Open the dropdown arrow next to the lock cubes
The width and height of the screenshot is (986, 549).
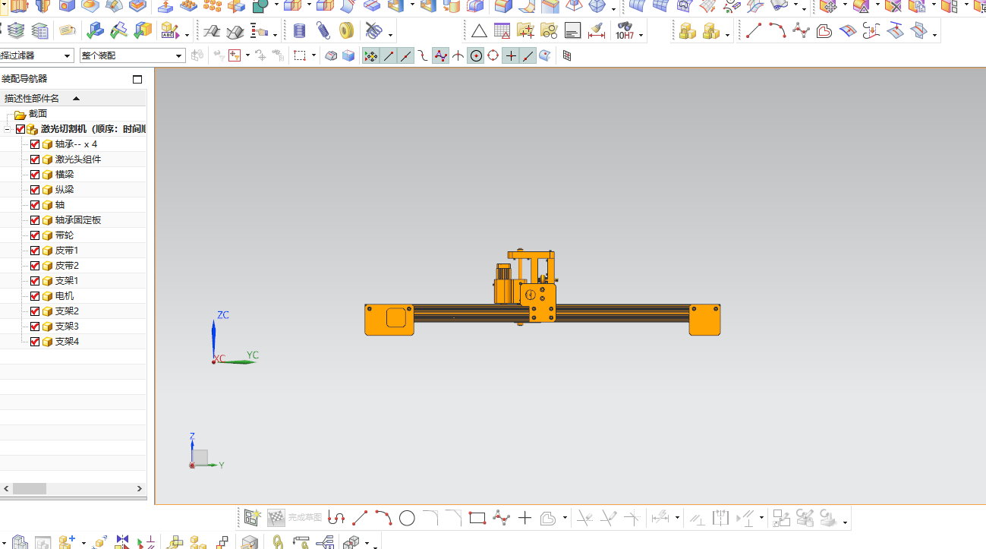pyautogui.click(x=727, y=35)
